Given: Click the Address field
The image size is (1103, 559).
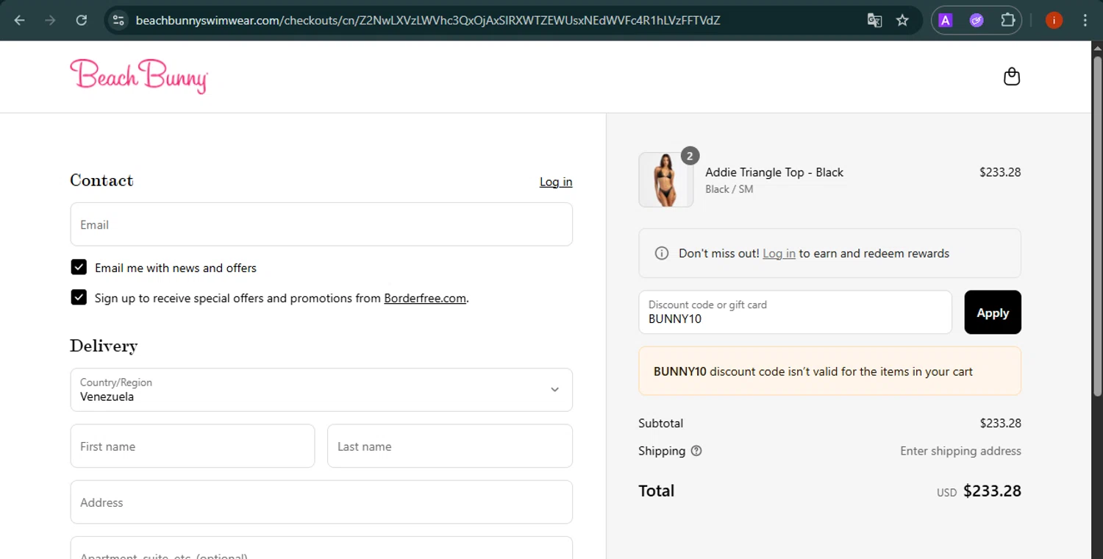Looking at the screenshot, I should 321,502.
